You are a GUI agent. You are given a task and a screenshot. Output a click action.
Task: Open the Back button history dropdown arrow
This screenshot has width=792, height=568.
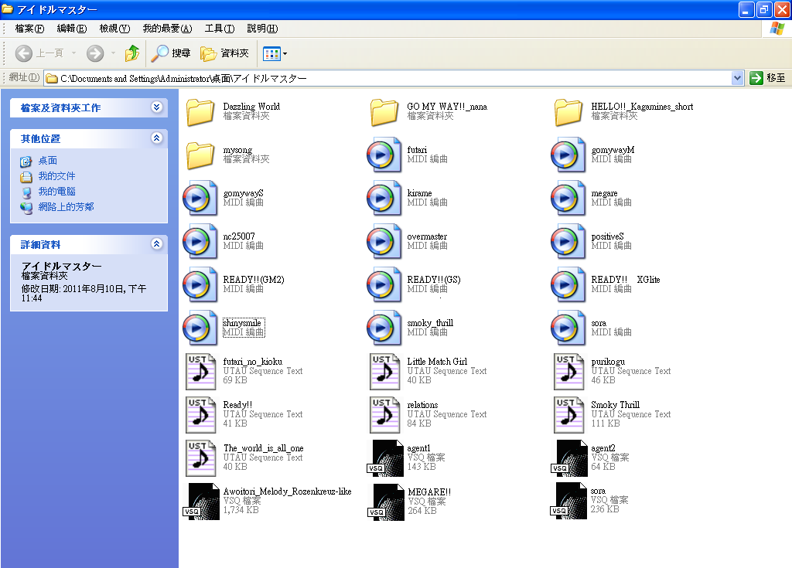tap(73, 53)
